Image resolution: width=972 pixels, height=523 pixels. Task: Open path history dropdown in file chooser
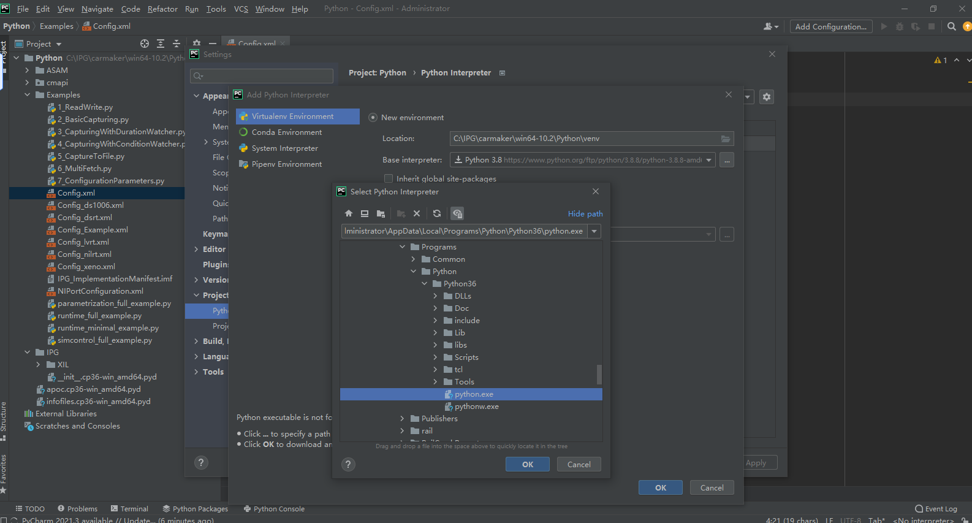tap(594, 231)
